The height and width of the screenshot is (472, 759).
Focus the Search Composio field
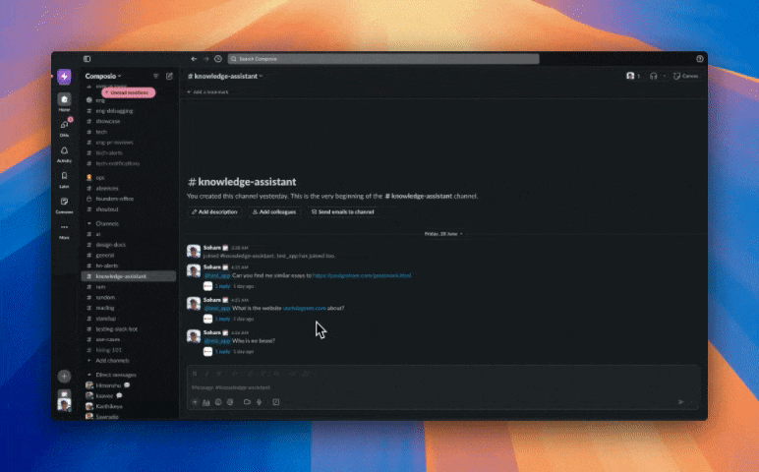[383, 59]
